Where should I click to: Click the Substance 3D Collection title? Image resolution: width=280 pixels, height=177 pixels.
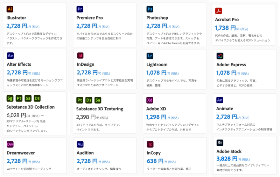coord(30,107)
